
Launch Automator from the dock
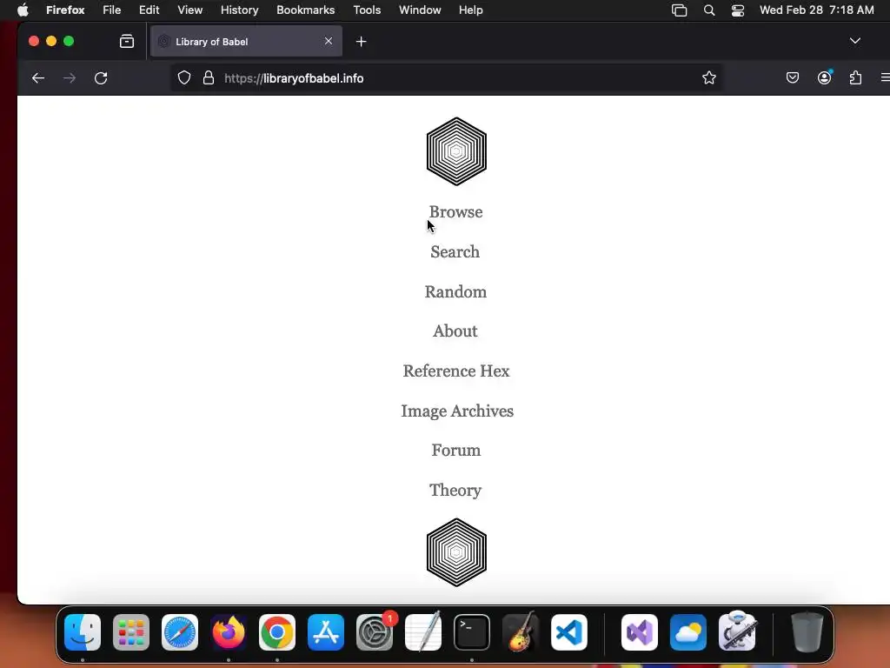[737, 632]
